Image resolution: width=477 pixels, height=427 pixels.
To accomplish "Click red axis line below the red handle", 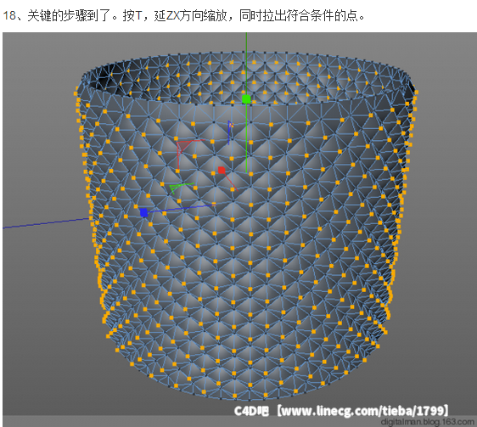I will pos(231,182).
